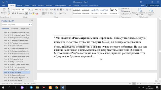
Task: Click the Increase indent icon
Action: tap(58, 9)
